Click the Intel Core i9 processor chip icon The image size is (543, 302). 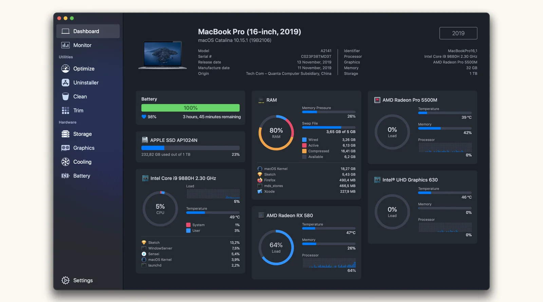point(145,178)
